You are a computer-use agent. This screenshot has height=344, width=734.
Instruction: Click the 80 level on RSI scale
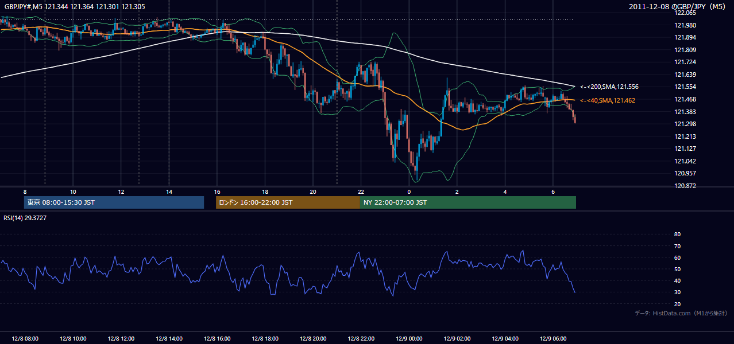pyautogui.click(x=677, y=234)
